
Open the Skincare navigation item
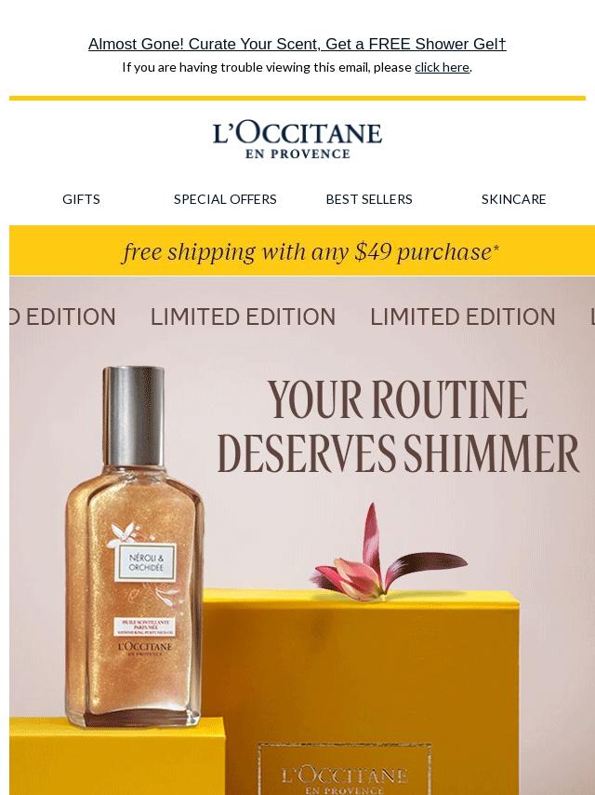pyautogui.click(x=513, y=199)
